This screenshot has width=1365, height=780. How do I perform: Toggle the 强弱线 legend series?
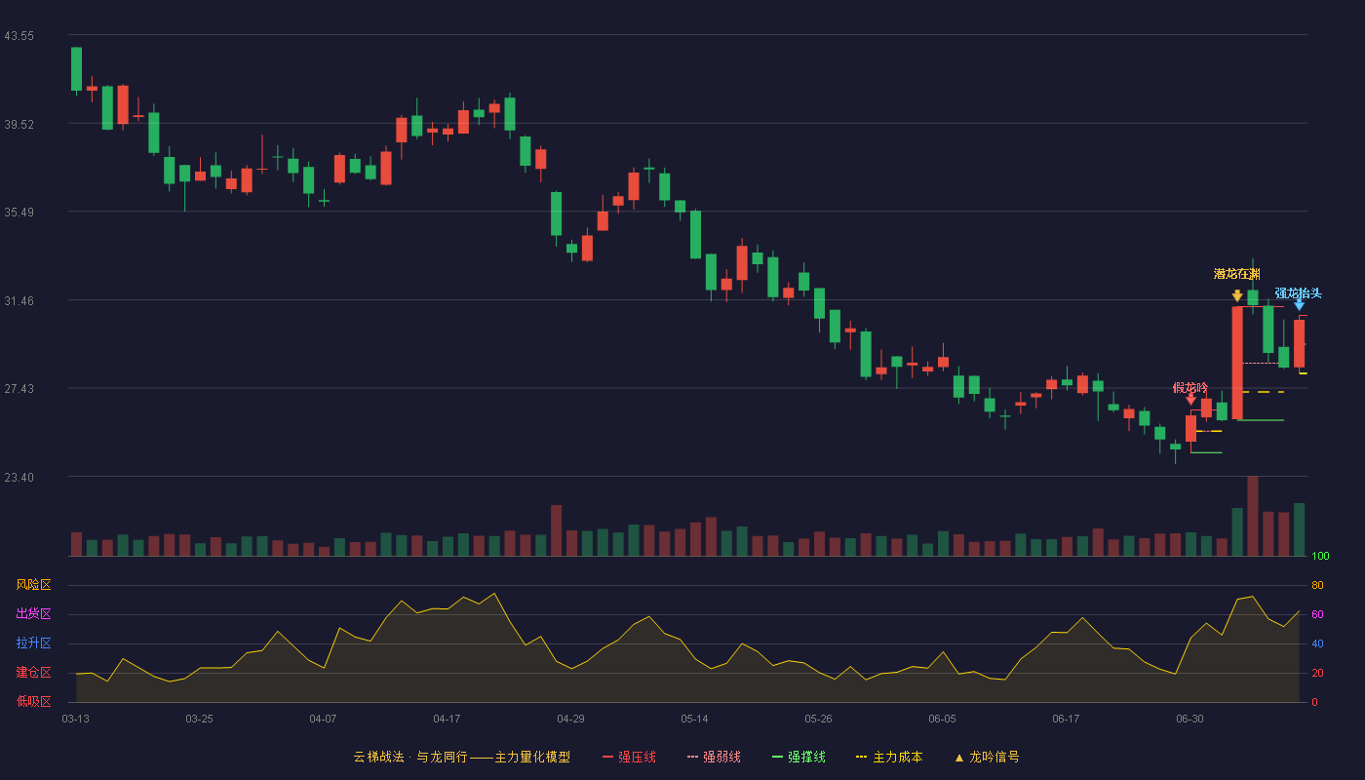[x=714, y=757]
